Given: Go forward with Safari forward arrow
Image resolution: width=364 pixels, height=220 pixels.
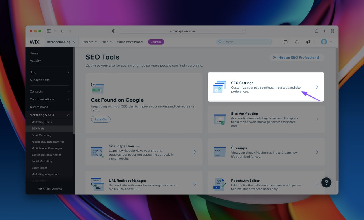Looking at the screenshot, I should 70,31.
